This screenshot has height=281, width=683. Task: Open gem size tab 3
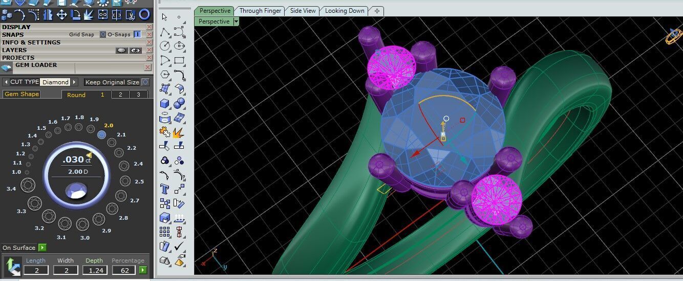click(138, 95)
